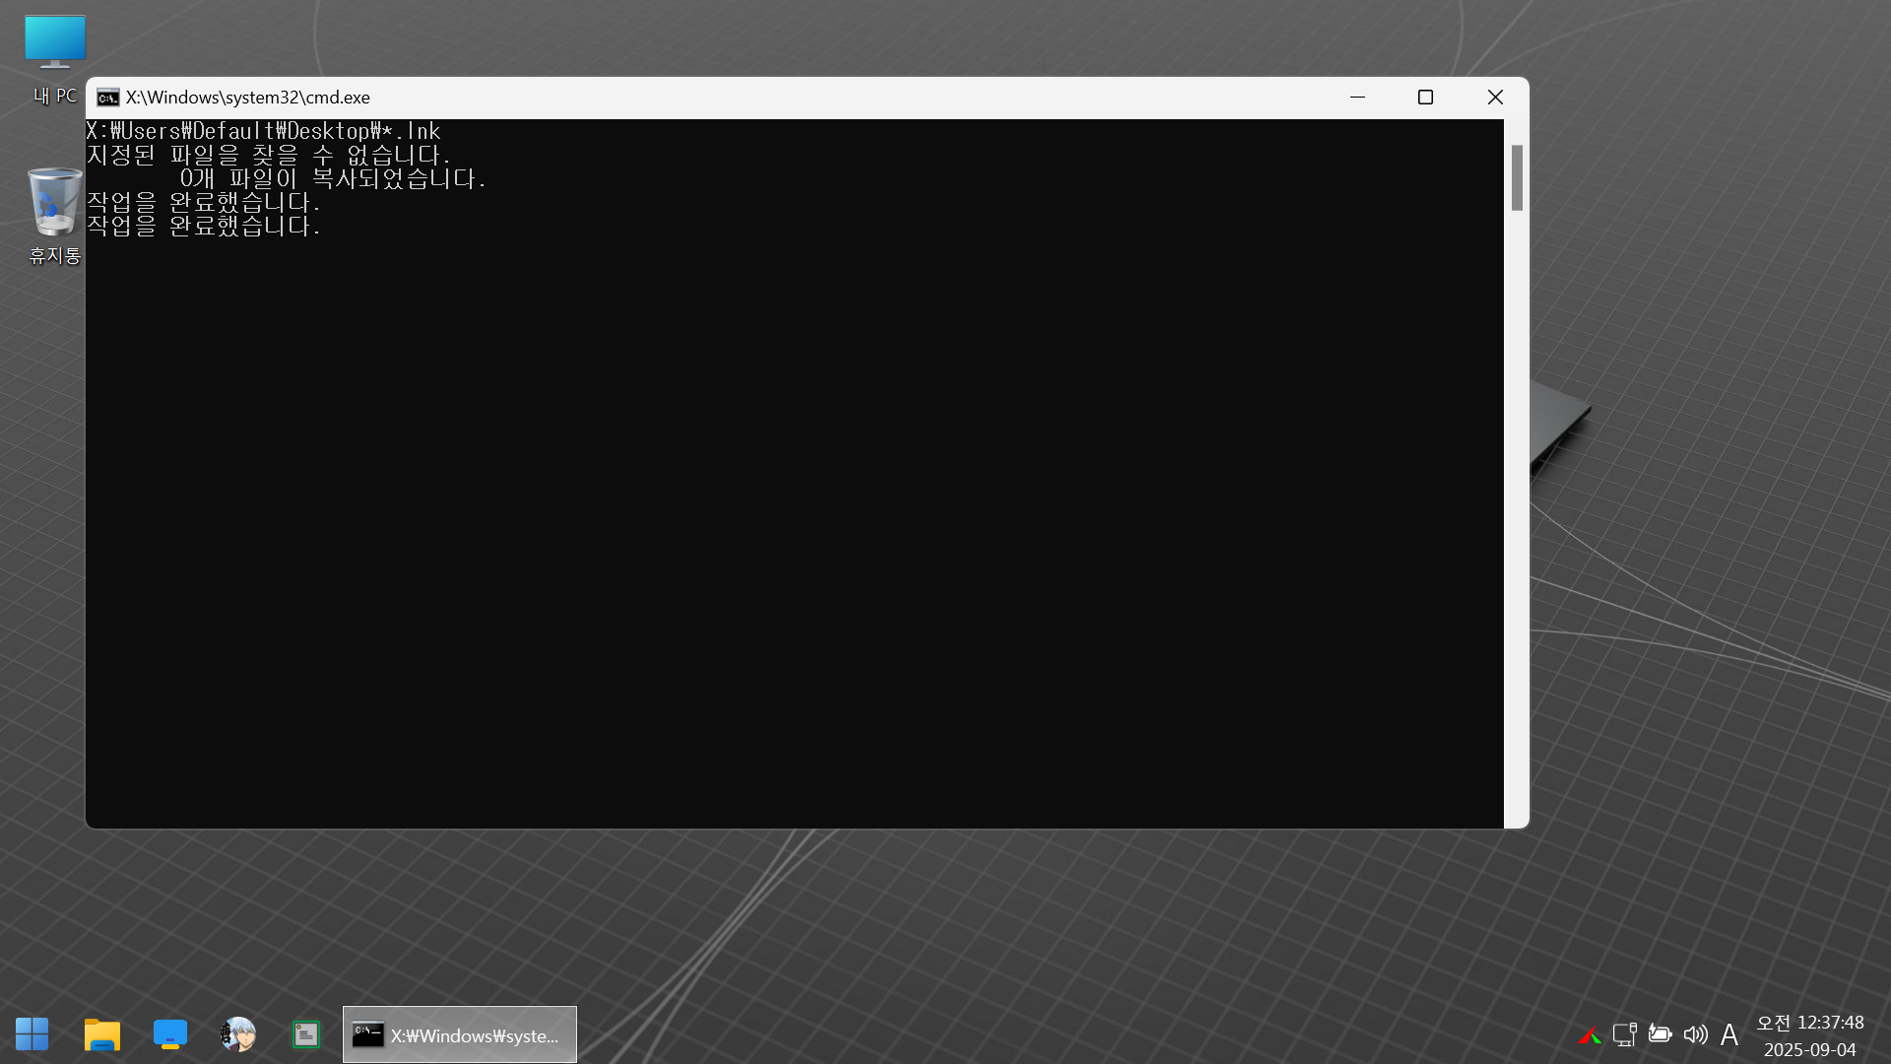Minimize the cmd.exe window

click(1357, 98)
